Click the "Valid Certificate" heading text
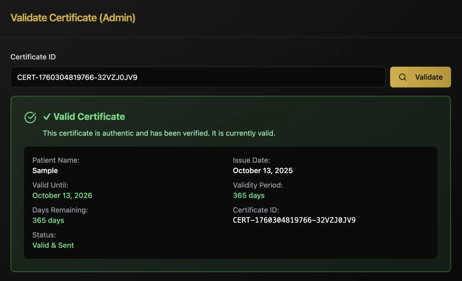The height and width of the screenshot is (281, 462). coord(89,117)
